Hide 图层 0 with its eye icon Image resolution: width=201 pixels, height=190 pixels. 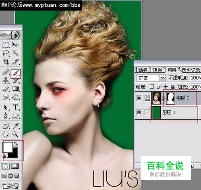139,98
